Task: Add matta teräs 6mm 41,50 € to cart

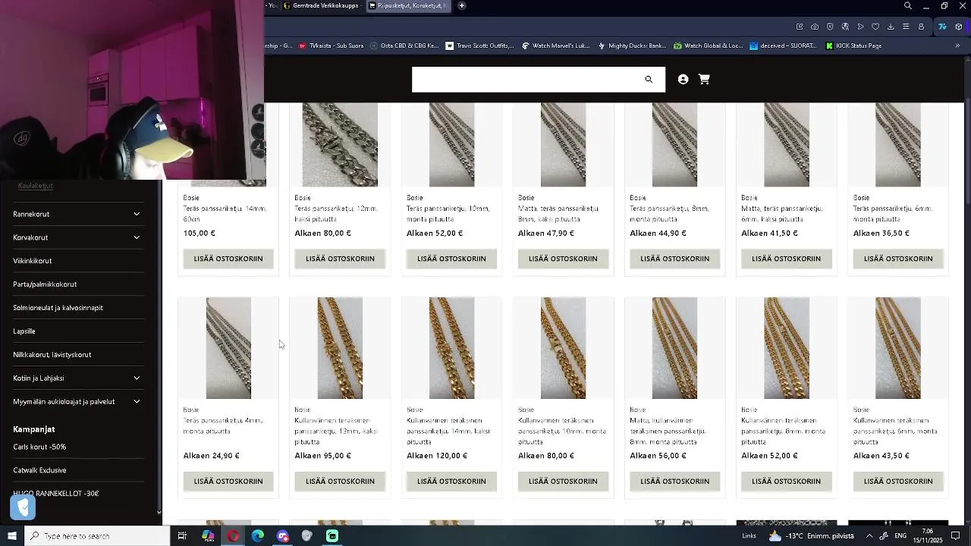Action: point(786,259)
